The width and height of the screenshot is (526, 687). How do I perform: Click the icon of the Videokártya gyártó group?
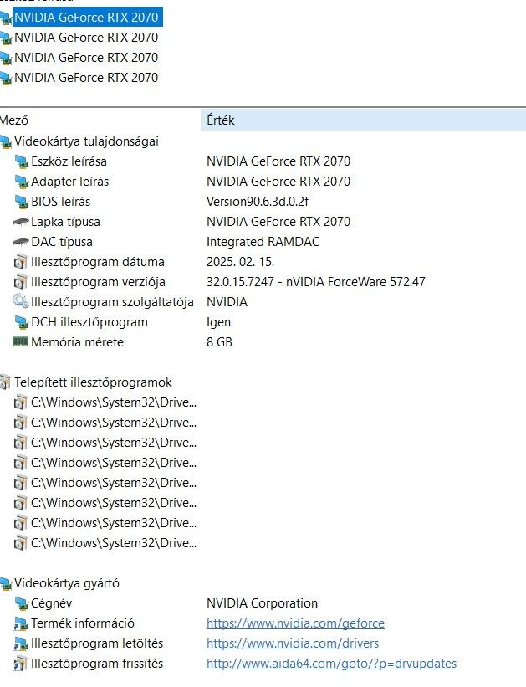pos(5,583)
